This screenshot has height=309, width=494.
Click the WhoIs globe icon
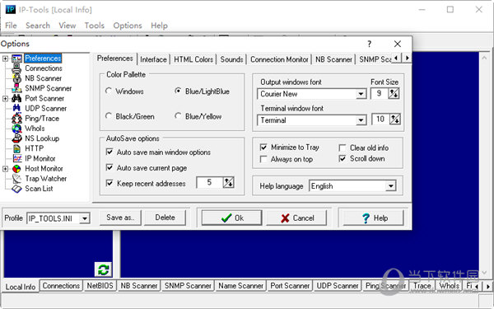(x=16, y=129)
